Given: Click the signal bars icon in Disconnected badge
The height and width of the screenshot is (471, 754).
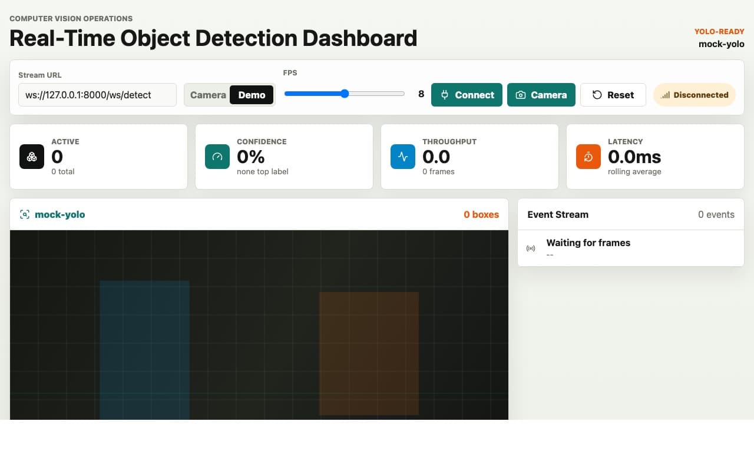Looking at the screenshot, I should [666, 95].
